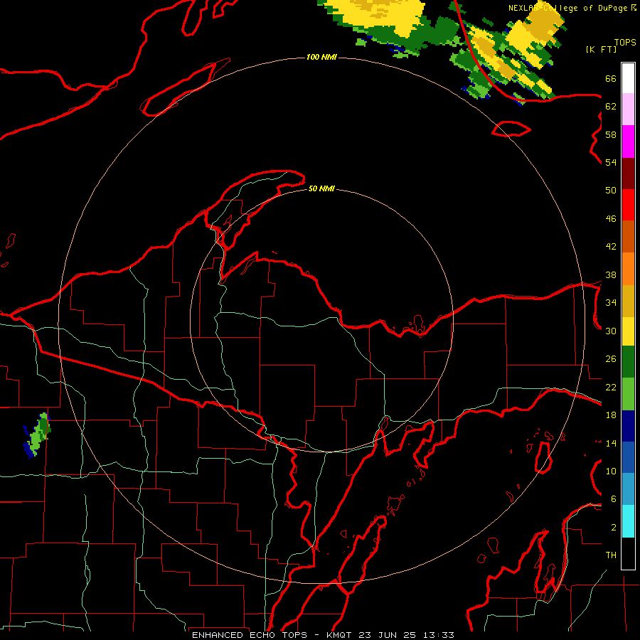The width and height of the screenshot is (640, 640).
Task: Click legend value "2" on the scale
Action: pyautogui.click(x=614, y=528)
